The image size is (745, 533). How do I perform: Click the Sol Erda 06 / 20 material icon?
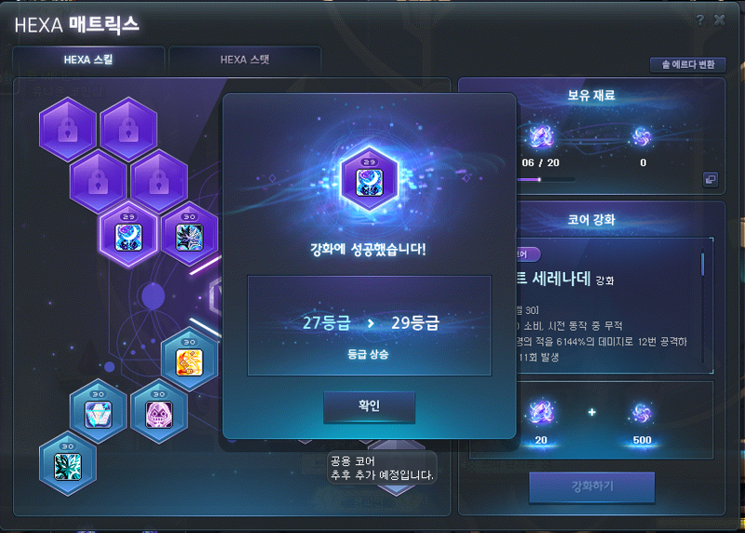coord(541,137)
